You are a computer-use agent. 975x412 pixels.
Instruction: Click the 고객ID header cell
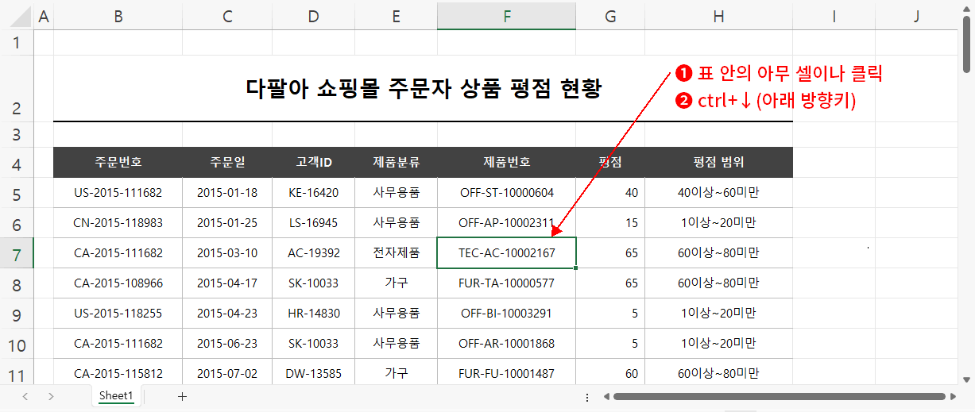pyautogui.click(x=313, y=163)
